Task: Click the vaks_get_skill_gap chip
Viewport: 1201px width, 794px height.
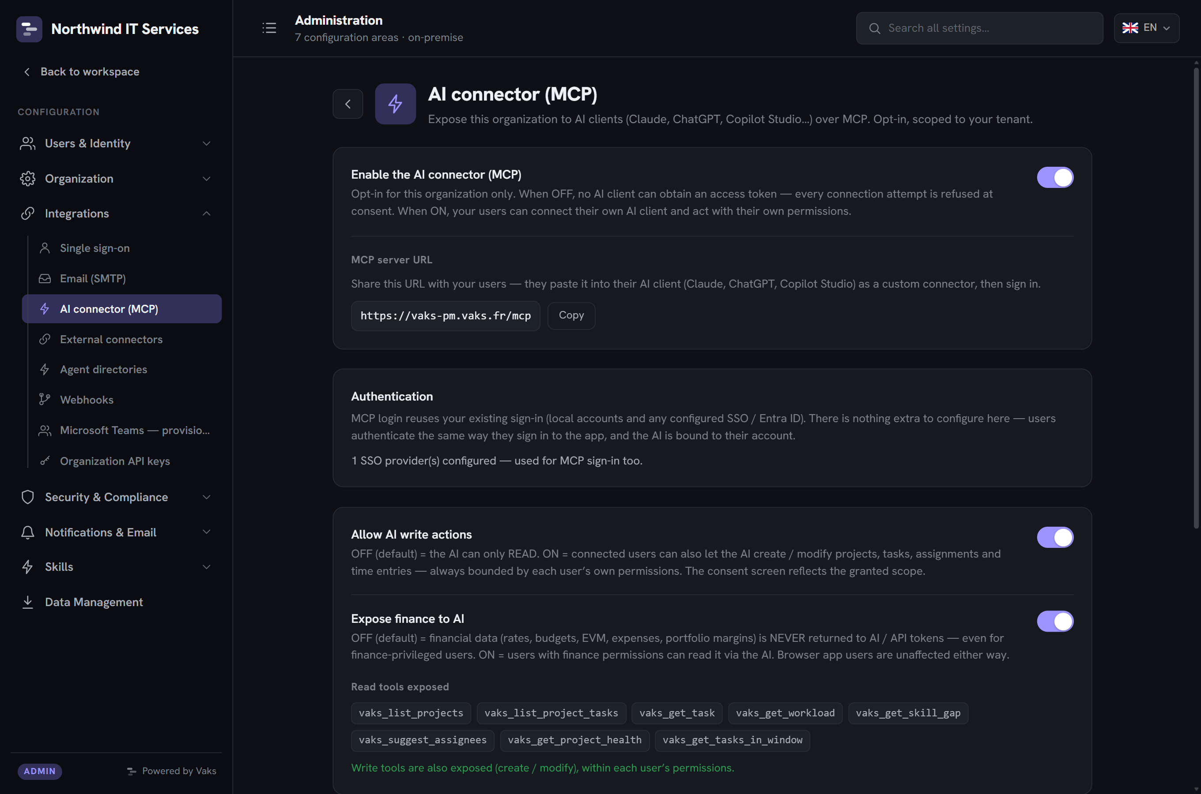Action: tap(908, 713)
